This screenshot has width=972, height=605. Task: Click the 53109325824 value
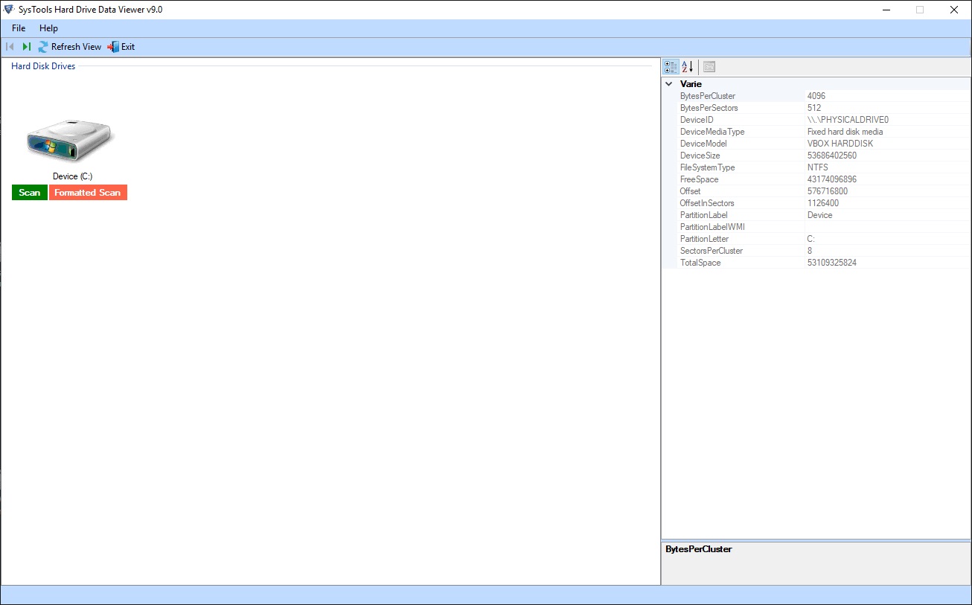(x=832, y=263)
